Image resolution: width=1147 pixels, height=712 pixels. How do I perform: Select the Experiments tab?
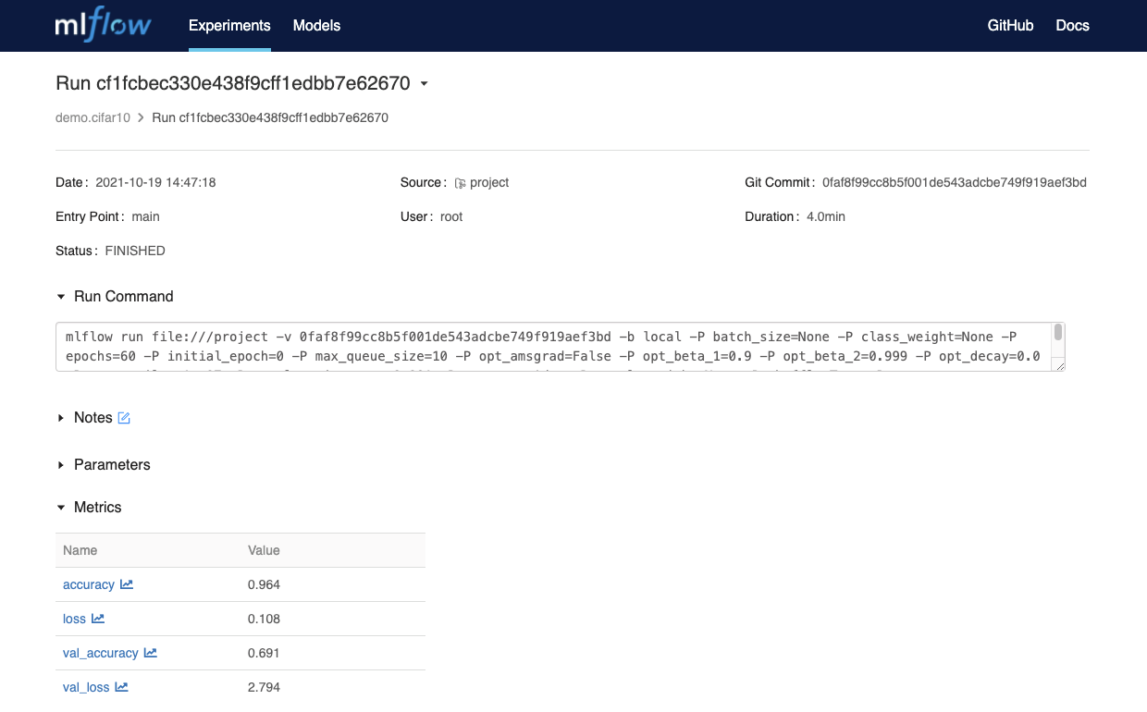[229, 25]
